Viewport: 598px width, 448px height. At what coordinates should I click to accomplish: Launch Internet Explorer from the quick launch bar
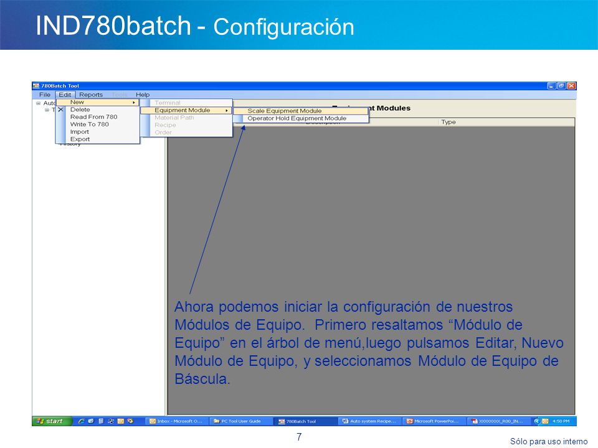81,421
